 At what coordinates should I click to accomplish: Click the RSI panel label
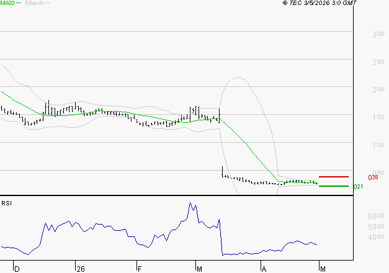pos(6,204)
